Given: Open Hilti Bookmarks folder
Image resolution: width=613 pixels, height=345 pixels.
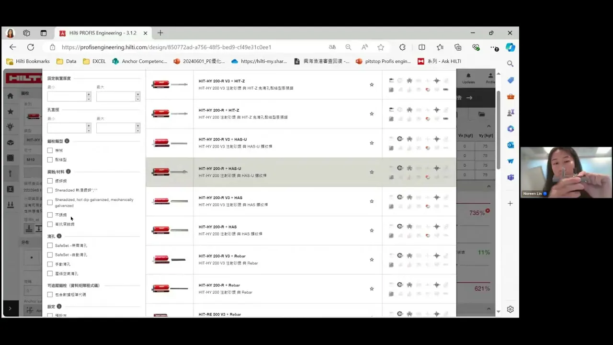Looking at the screenshot, I should [28, 61].
